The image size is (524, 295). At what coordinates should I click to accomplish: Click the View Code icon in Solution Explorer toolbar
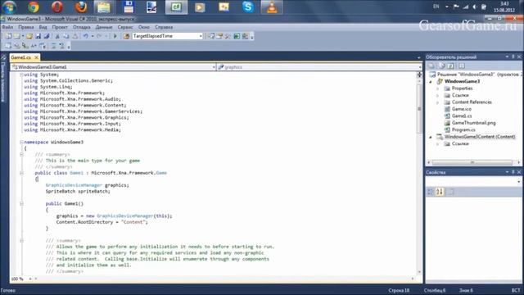pyautogui.click(x=462, y=66)
